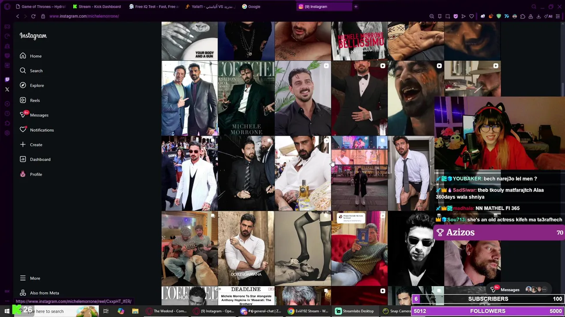Image resolution: width=565 pixels, height=317 pixels.
Task: Switch to Stream - Kick Dashboard tab
Action: tap(97, 7)
